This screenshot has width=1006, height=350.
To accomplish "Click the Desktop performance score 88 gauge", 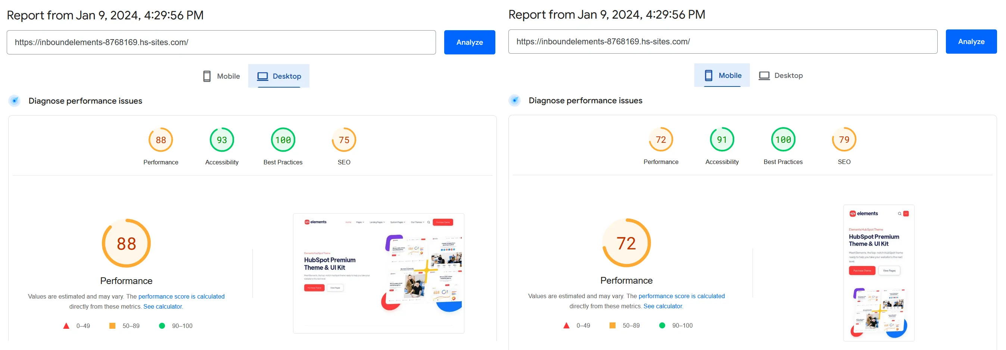I will [161, 140].
